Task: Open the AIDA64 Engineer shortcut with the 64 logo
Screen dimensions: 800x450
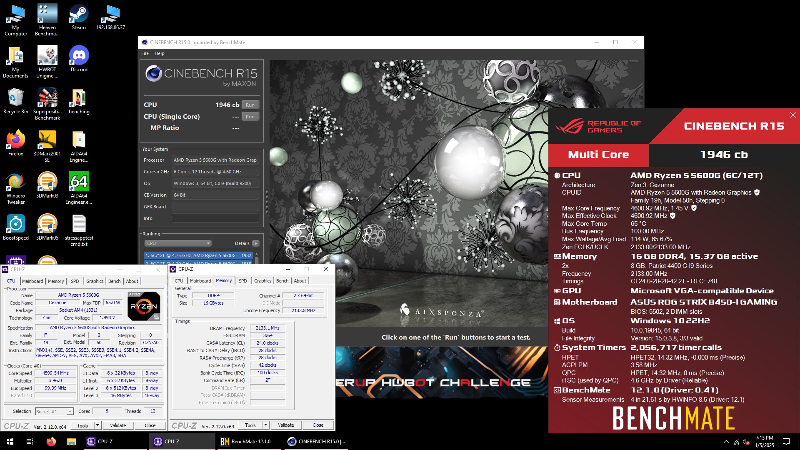Action: [x=79, y=188]
